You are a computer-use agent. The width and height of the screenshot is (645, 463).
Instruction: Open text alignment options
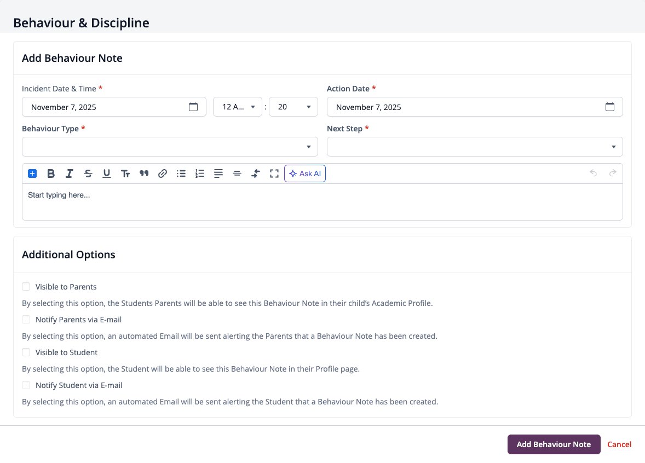click(218, 173)
